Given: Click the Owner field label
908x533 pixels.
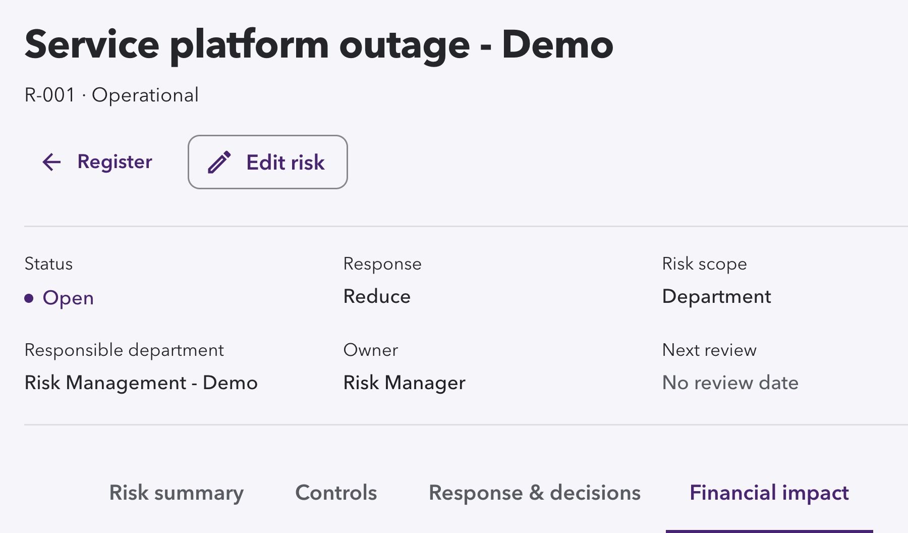Looking at the screenshot, I should point(371,350).
